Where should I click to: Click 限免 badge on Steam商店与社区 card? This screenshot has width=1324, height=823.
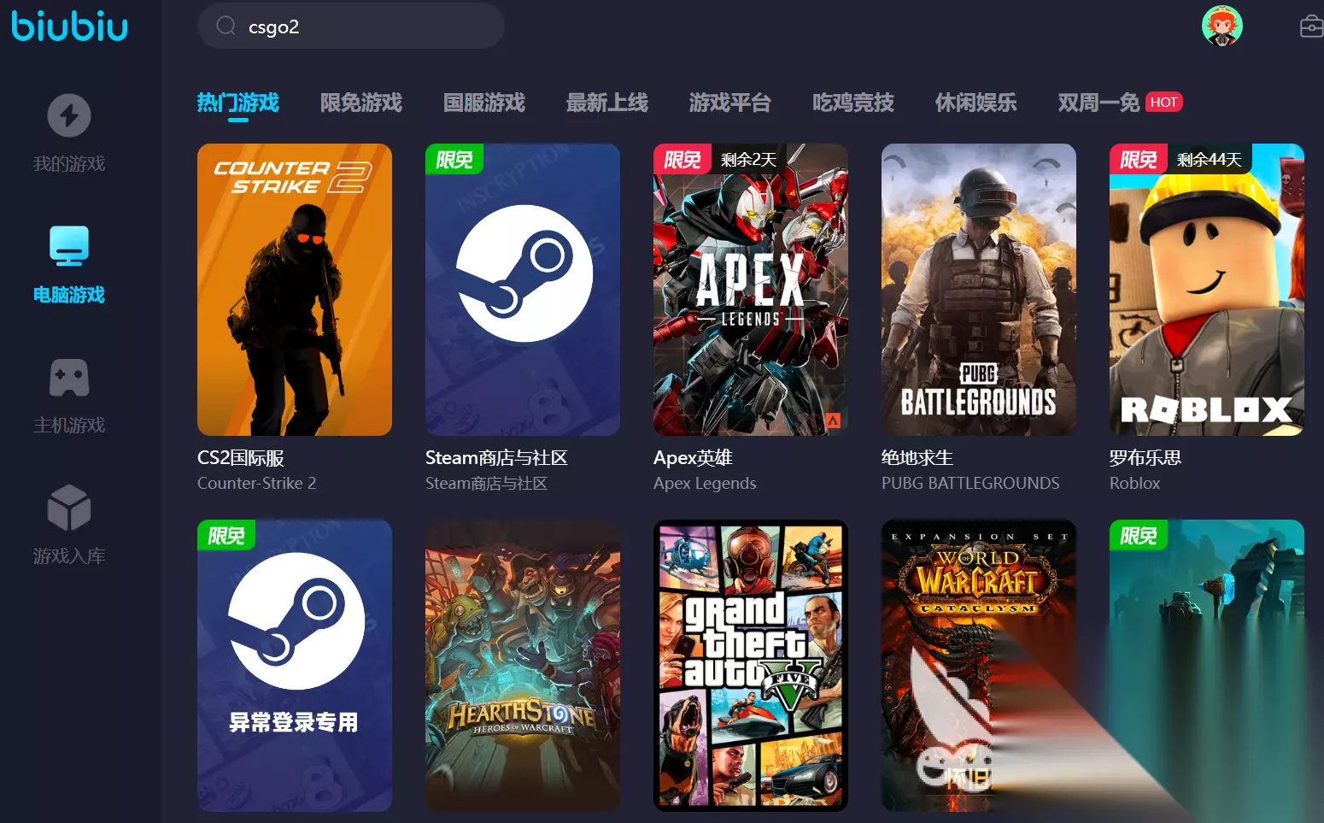tap(454, 159)
